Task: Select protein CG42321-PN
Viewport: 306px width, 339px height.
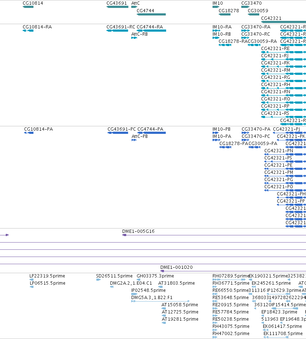Action: coord(285,154)
